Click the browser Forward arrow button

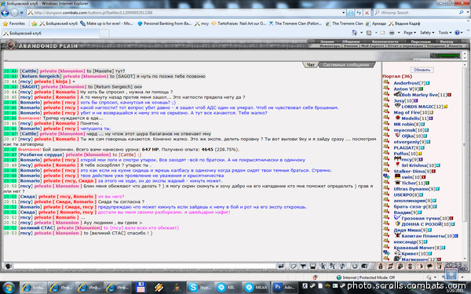pos(14,13)
